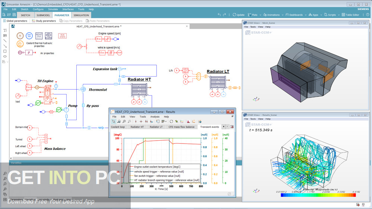372x209 pixels.
Task: Click the velocity magnitude color bar in Results_Scene
Action: [318, 195]
